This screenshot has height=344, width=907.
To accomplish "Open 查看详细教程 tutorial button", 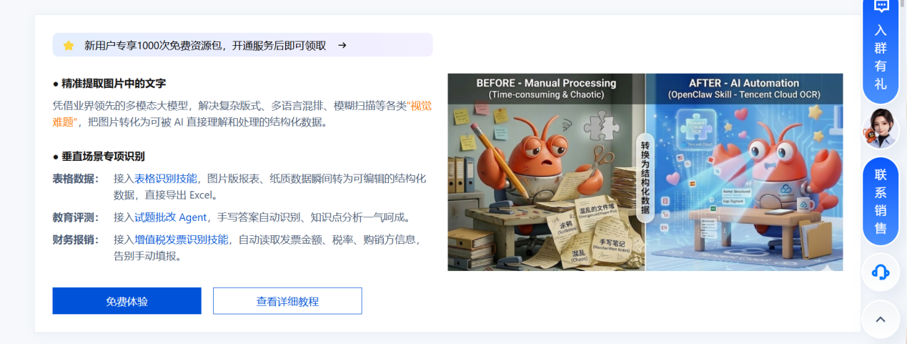I will tap(287, 301).
